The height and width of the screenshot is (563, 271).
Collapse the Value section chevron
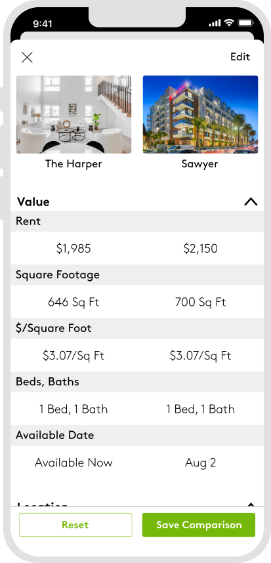point(251,202)
